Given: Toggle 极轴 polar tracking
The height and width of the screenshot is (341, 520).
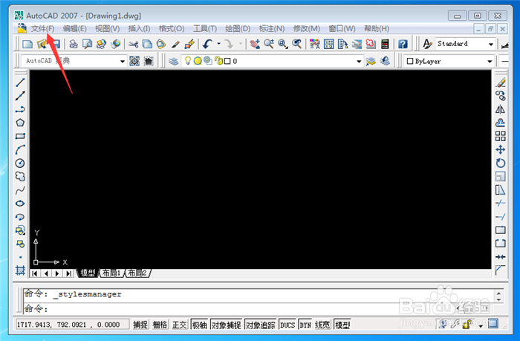Looking at the screenshot, I should tap(200, 325).
